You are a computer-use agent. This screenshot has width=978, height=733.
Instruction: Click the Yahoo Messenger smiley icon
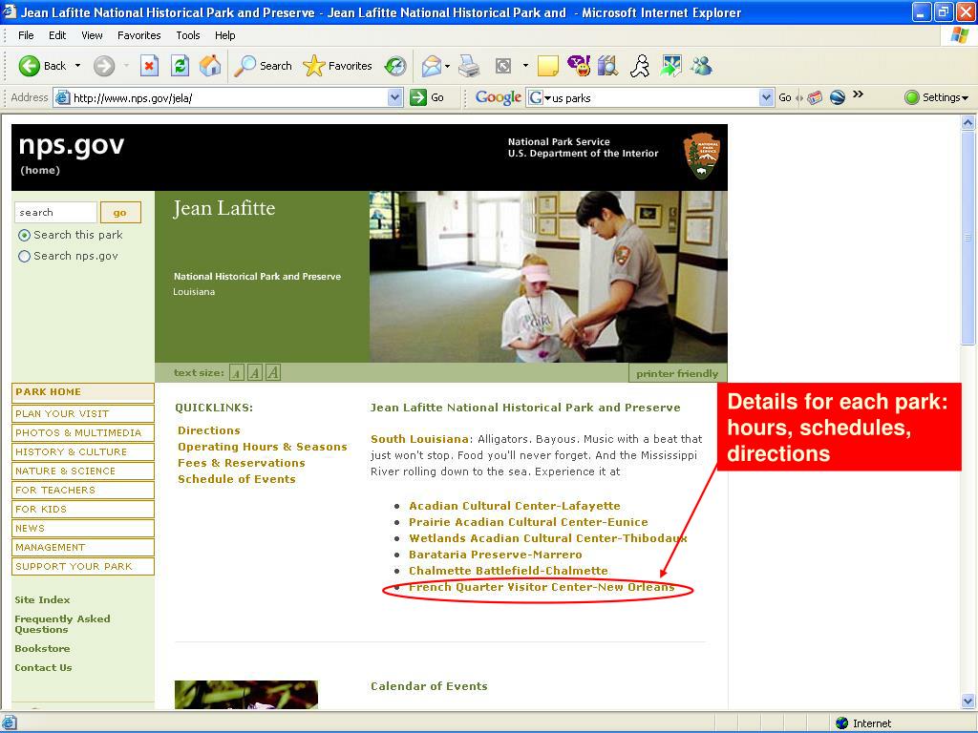(x=578, y=66)
